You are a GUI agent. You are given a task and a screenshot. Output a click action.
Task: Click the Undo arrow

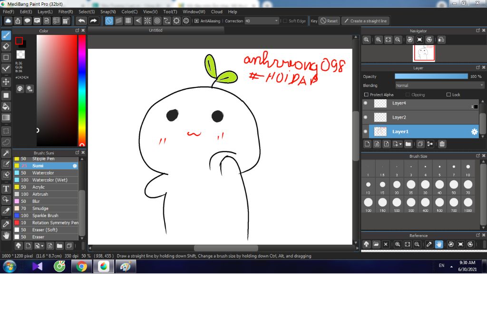[81, 21]
